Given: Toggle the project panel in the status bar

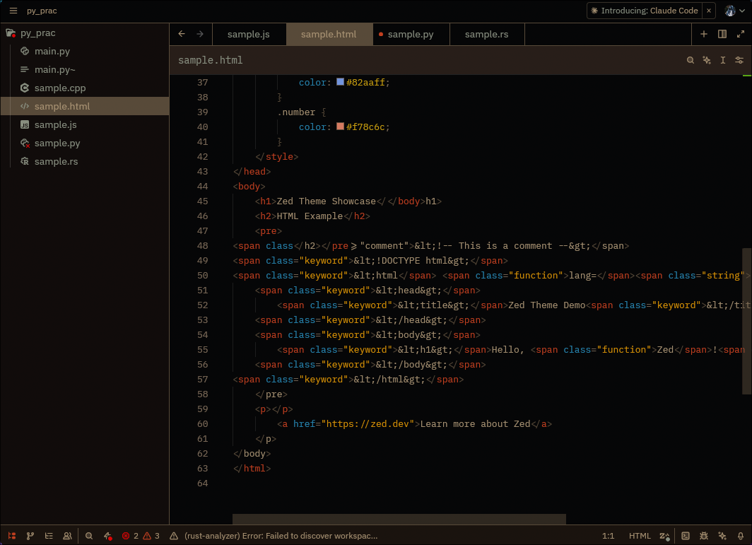Looking at the screenshot, I should tap(12, 536).
